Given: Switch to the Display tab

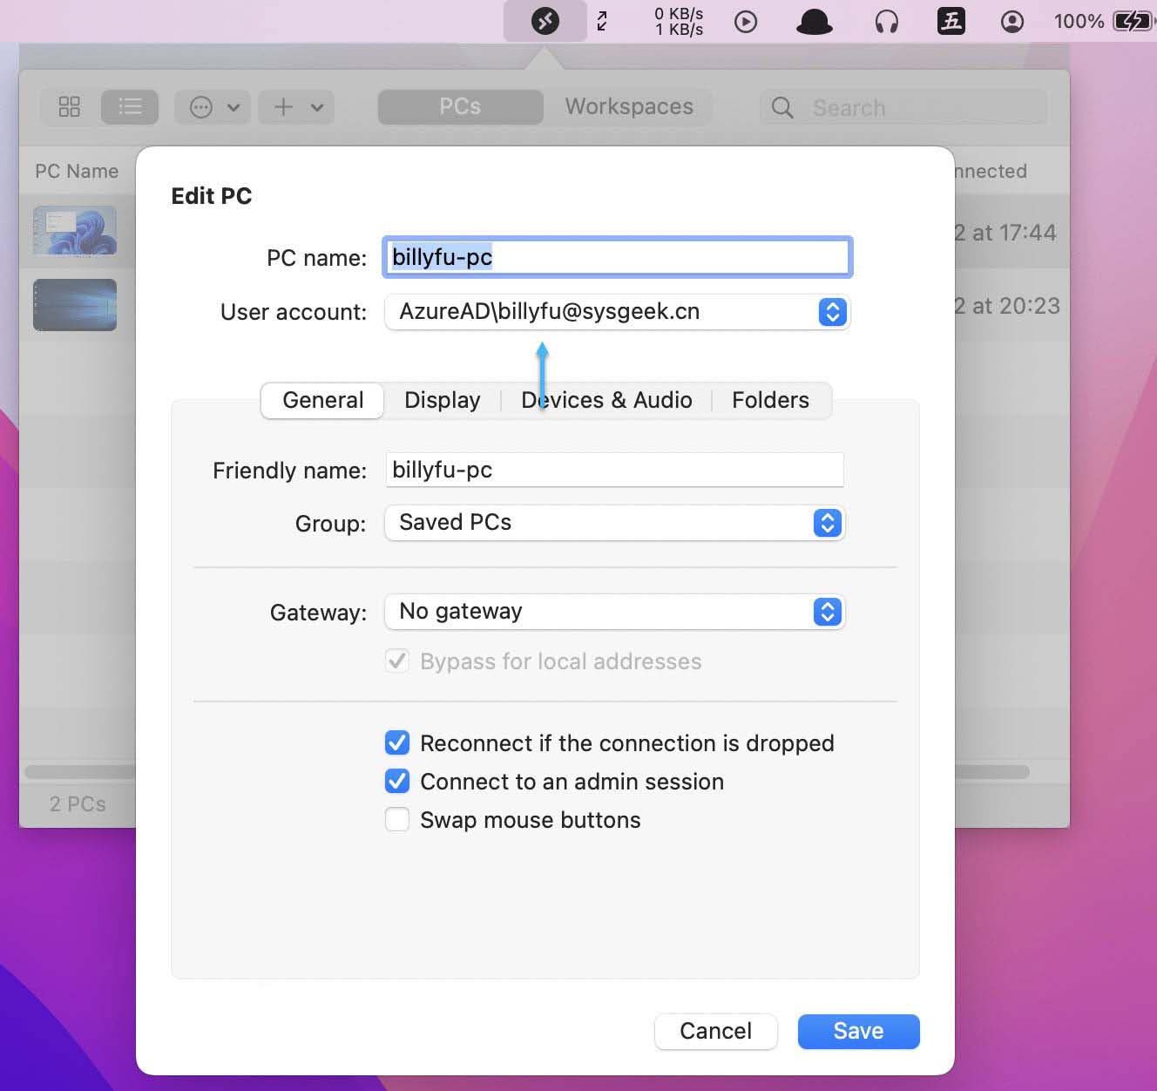Looking at the screenshot, I should coord(442,400).
